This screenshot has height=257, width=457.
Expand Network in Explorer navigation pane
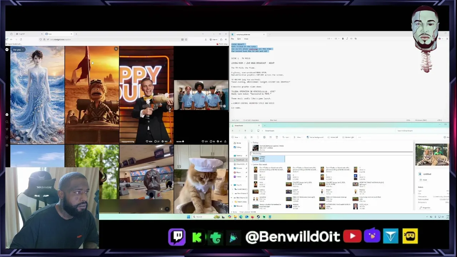[x=232, y=206]
